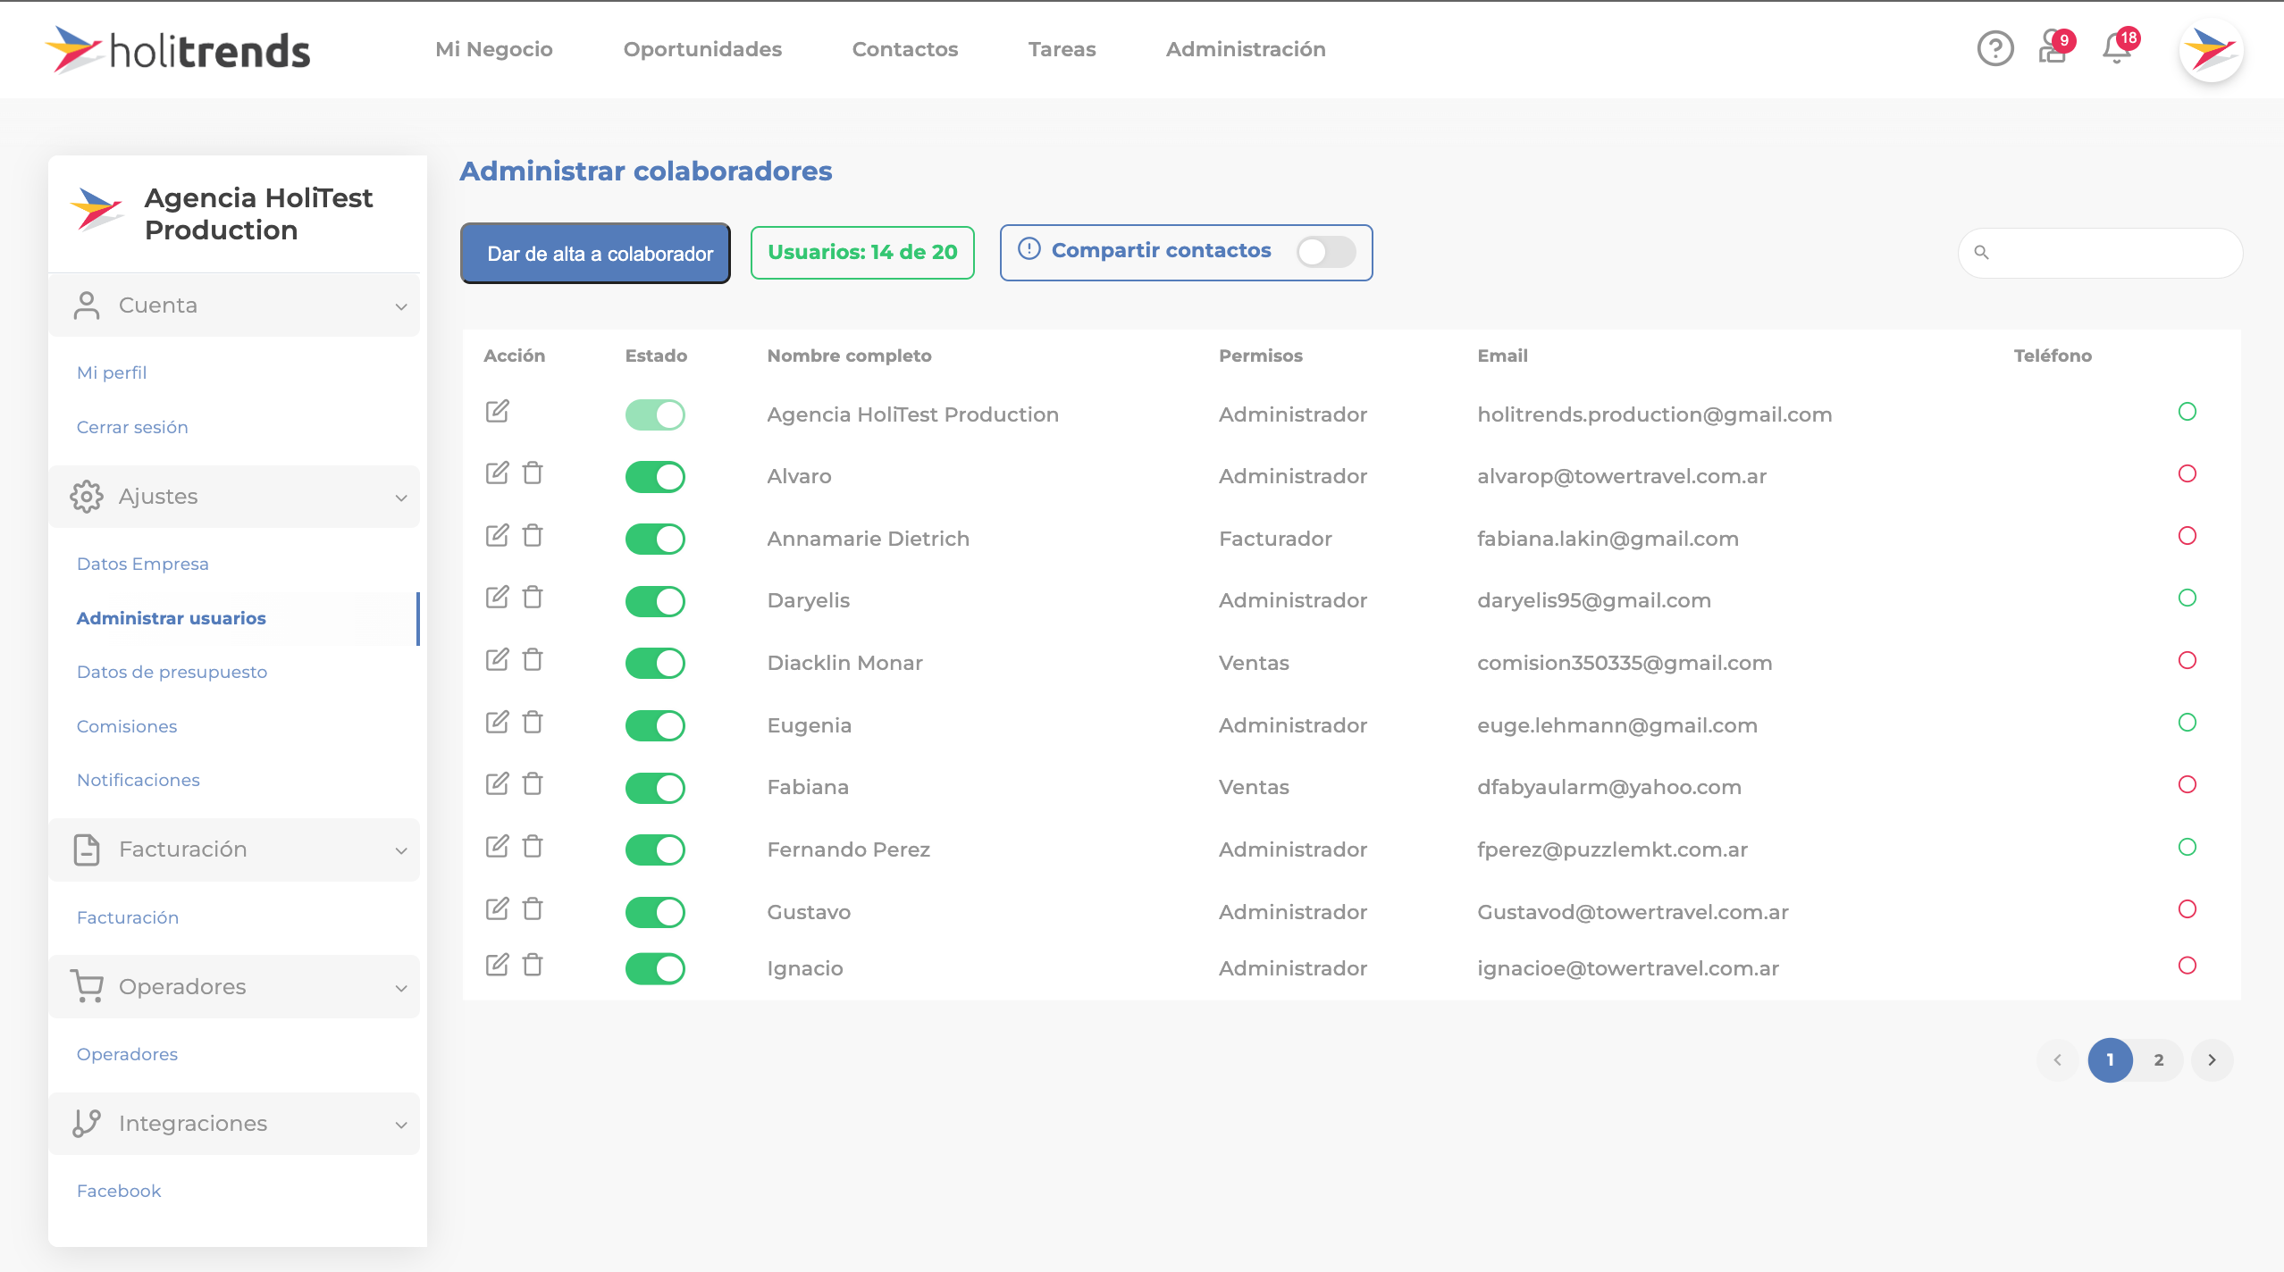Edit the Daryelis collaborator
The width and height of the screenshot is (2284, 1272).
tap(497, 598)
